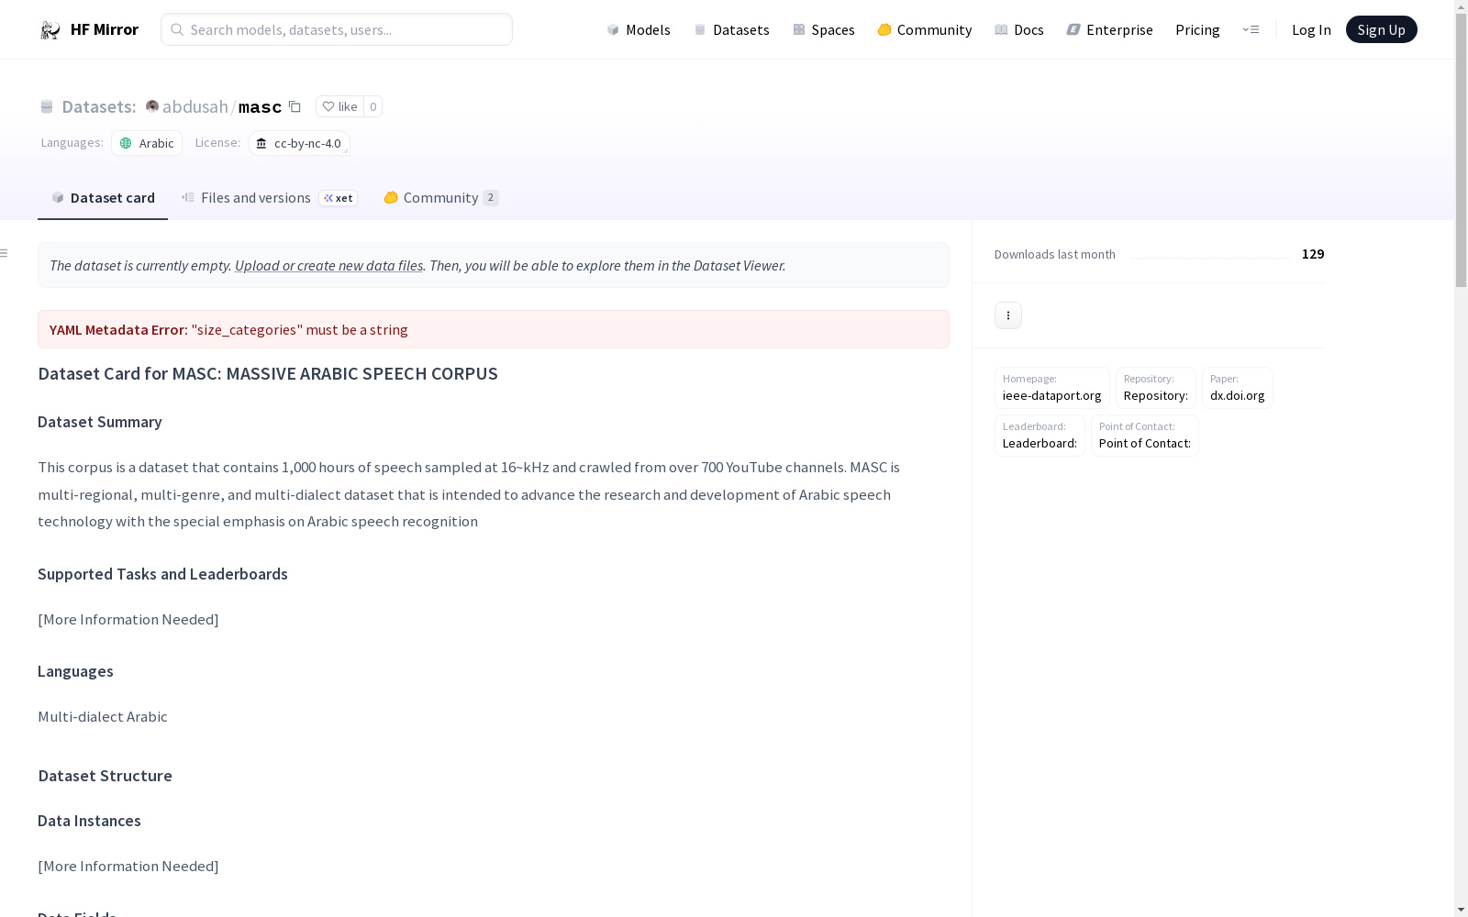This screenshot has height=917, width=1468.
Task: Follow the Upload or create new data files link
Action: tap(328, 265)
